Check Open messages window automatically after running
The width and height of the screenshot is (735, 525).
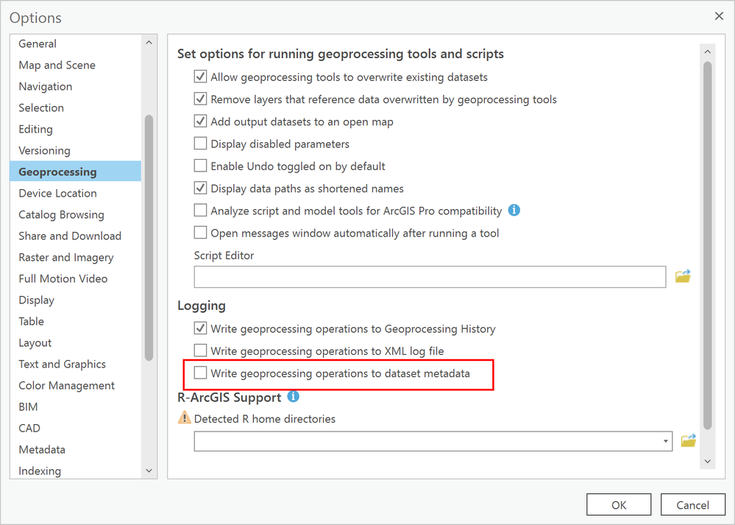click(x=200, y=233)
